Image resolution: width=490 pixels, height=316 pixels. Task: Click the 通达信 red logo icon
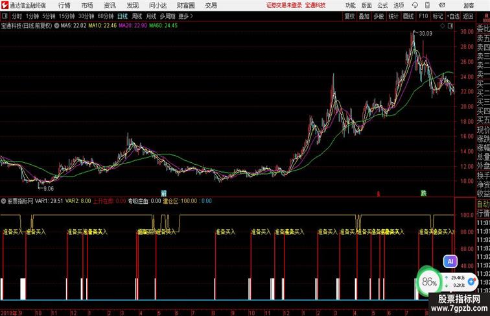coord(5,5)
